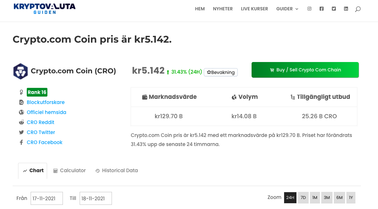Select the 1Y zoom range
The height and width of the screenshot is (209, 378).
click(x=351, y=198)
